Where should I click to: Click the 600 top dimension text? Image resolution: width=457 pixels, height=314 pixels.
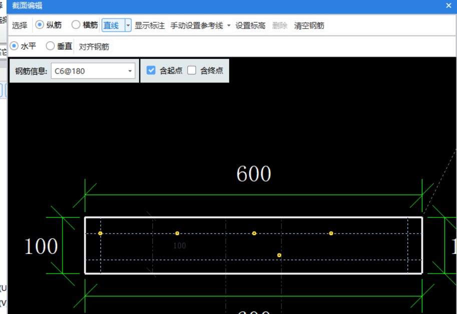click(x=254, y=173)
